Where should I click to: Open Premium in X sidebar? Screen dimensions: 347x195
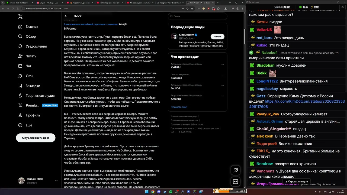pyautogui.click(x=29, y=105)
